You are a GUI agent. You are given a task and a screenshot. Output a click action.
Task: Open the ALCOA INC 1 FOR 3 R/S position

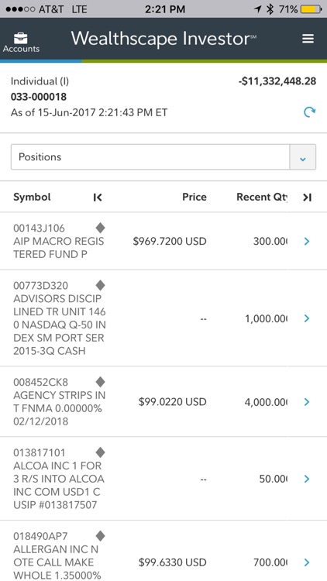pos(163,479)
